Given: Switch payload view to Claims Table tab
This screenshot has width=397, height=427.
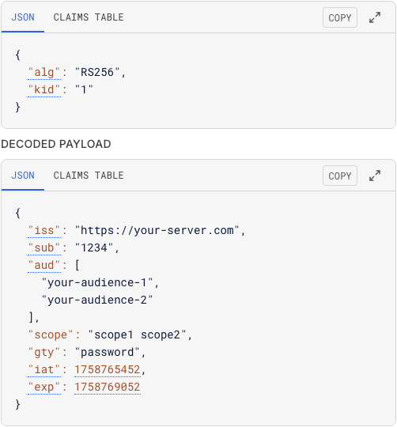Looking at the screenshot, I should 89,176.
